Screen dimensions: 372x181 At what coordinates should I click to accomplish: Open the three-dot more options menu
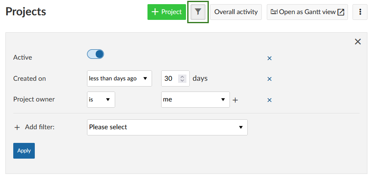coord(360,12)
